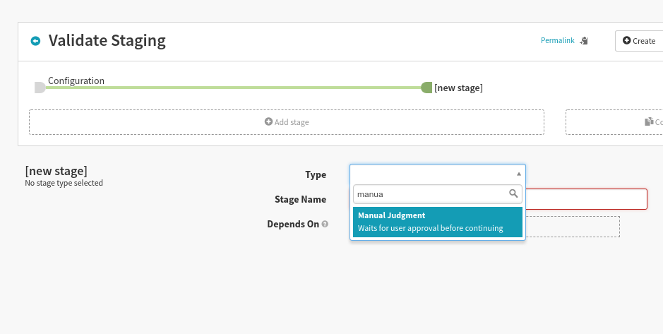Click into the Stage Name field
The height and width of the screenshot is (334, 663).
point(586,199)
